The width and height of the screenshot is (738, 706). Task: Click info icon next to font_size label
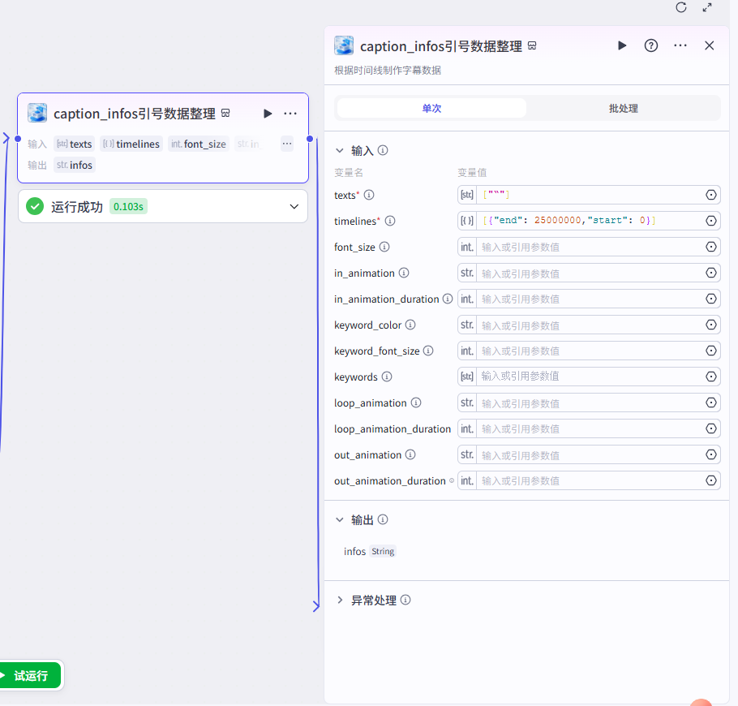384,247
